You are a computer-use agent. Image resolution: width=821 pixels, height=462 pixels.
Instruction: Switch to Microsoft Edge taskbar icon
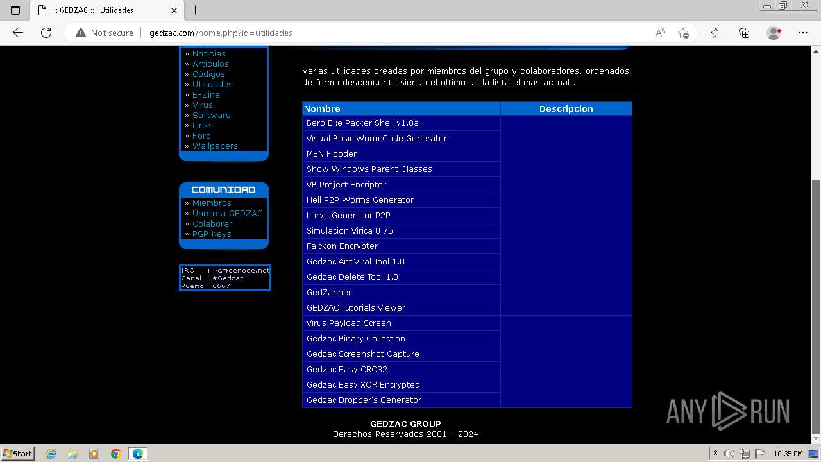click(138, 454)
